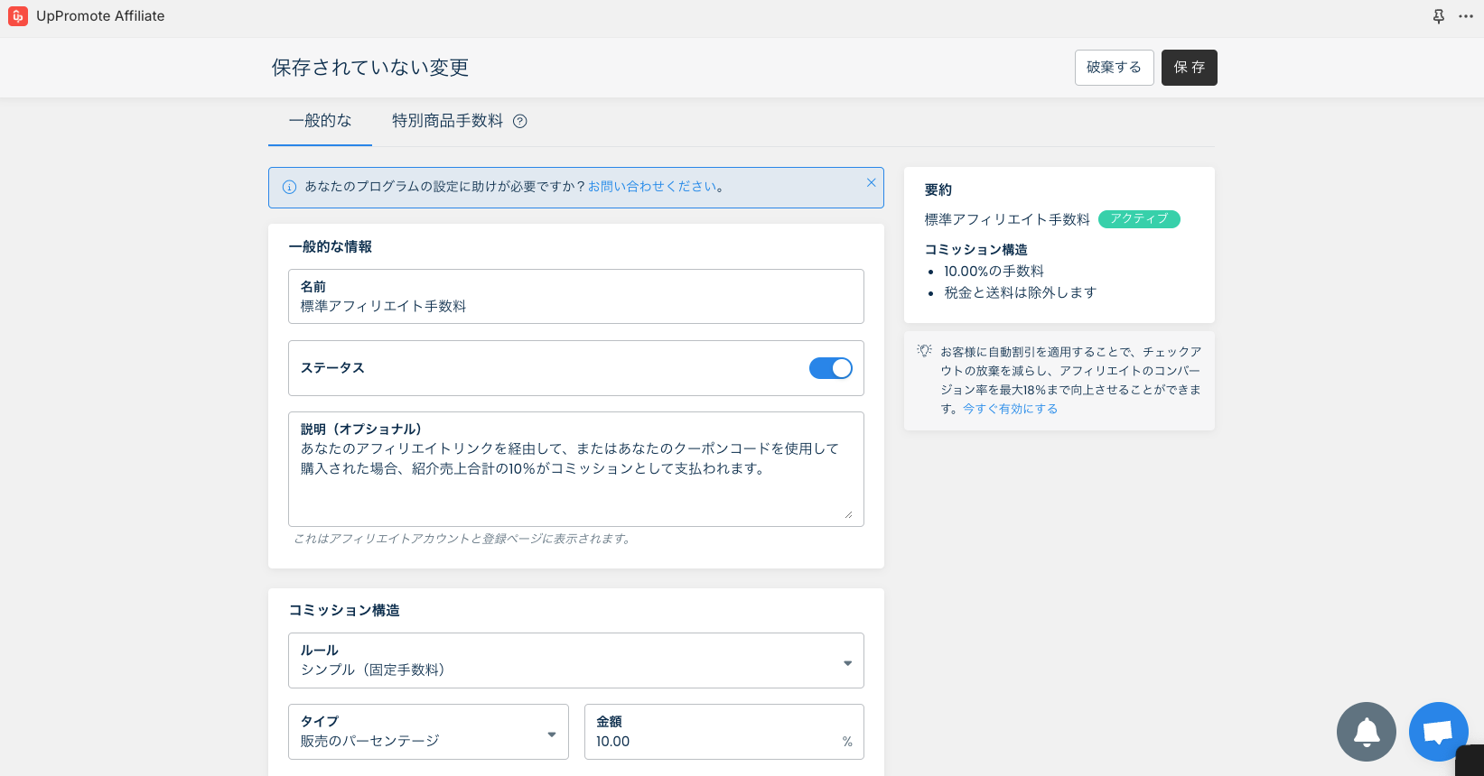This screenshot has height=776, width=1484.
Task: Dismiss the program setup help banner
Action: pos(871,182)
